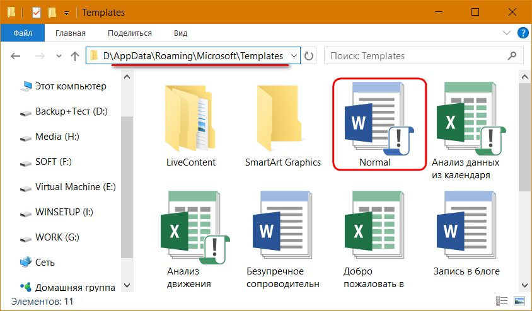The width and height of the screenshot is (532, 311).
Task: Open the Help question mark icon
Action: point(523,33)
